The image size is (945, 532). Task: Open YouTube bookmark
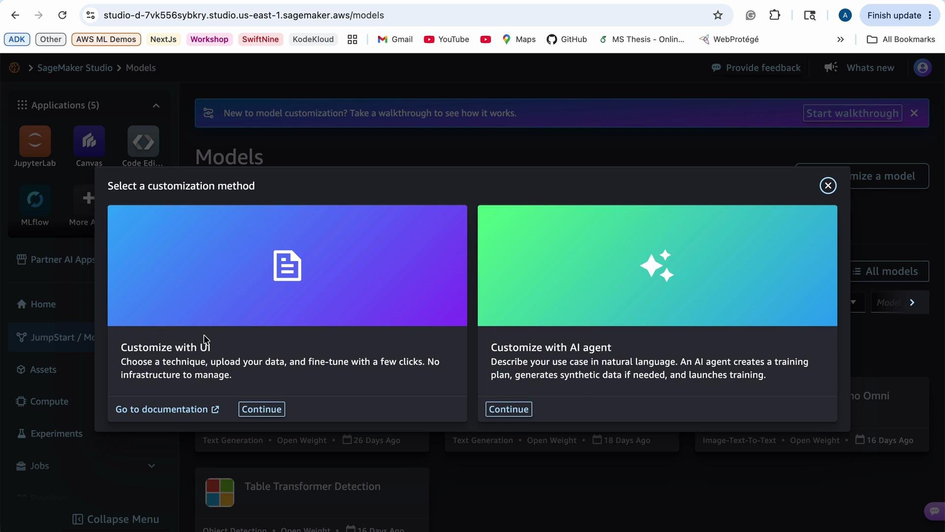click(x=446, y=39)
